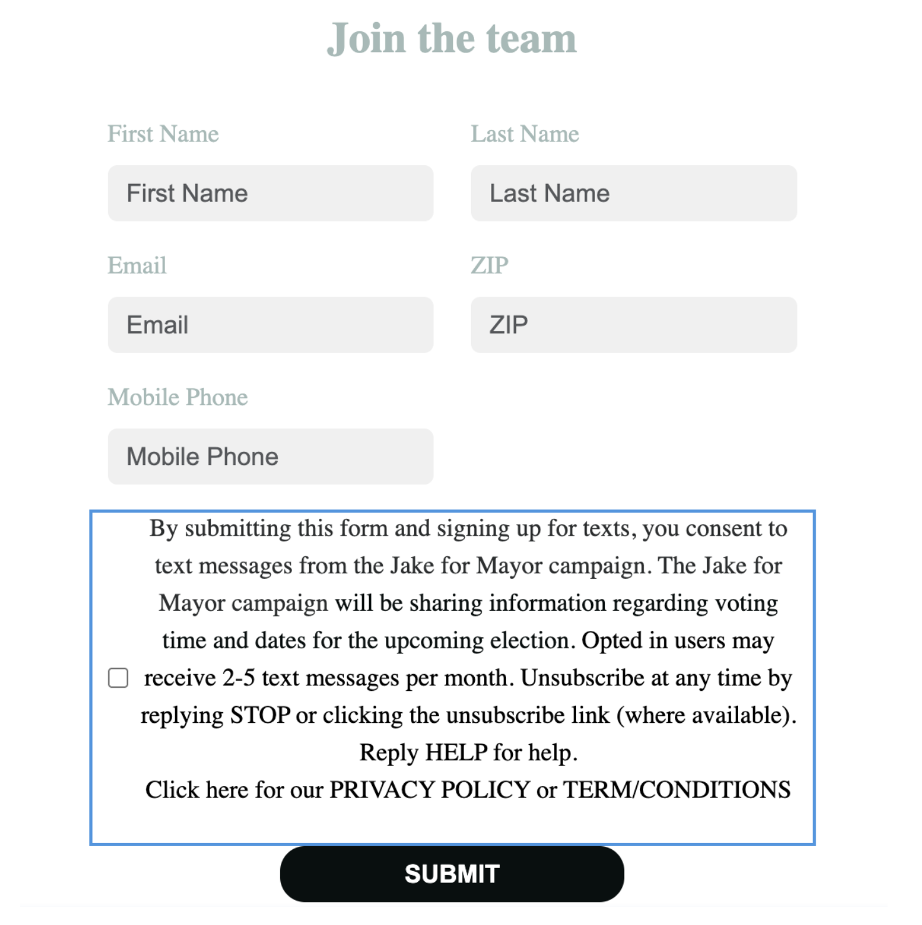
Task: Click the green Last Name label above the field
Action: pos(525,134)
